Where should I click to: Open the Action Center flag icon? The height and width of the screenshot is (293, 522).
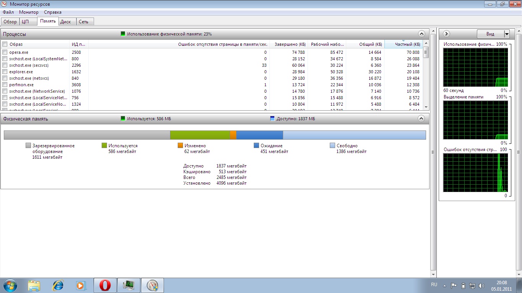point(454,285)
